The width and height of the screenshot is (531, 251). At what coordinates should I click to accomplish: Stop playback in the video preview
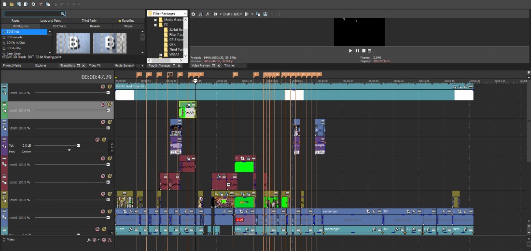pos(363,51)
